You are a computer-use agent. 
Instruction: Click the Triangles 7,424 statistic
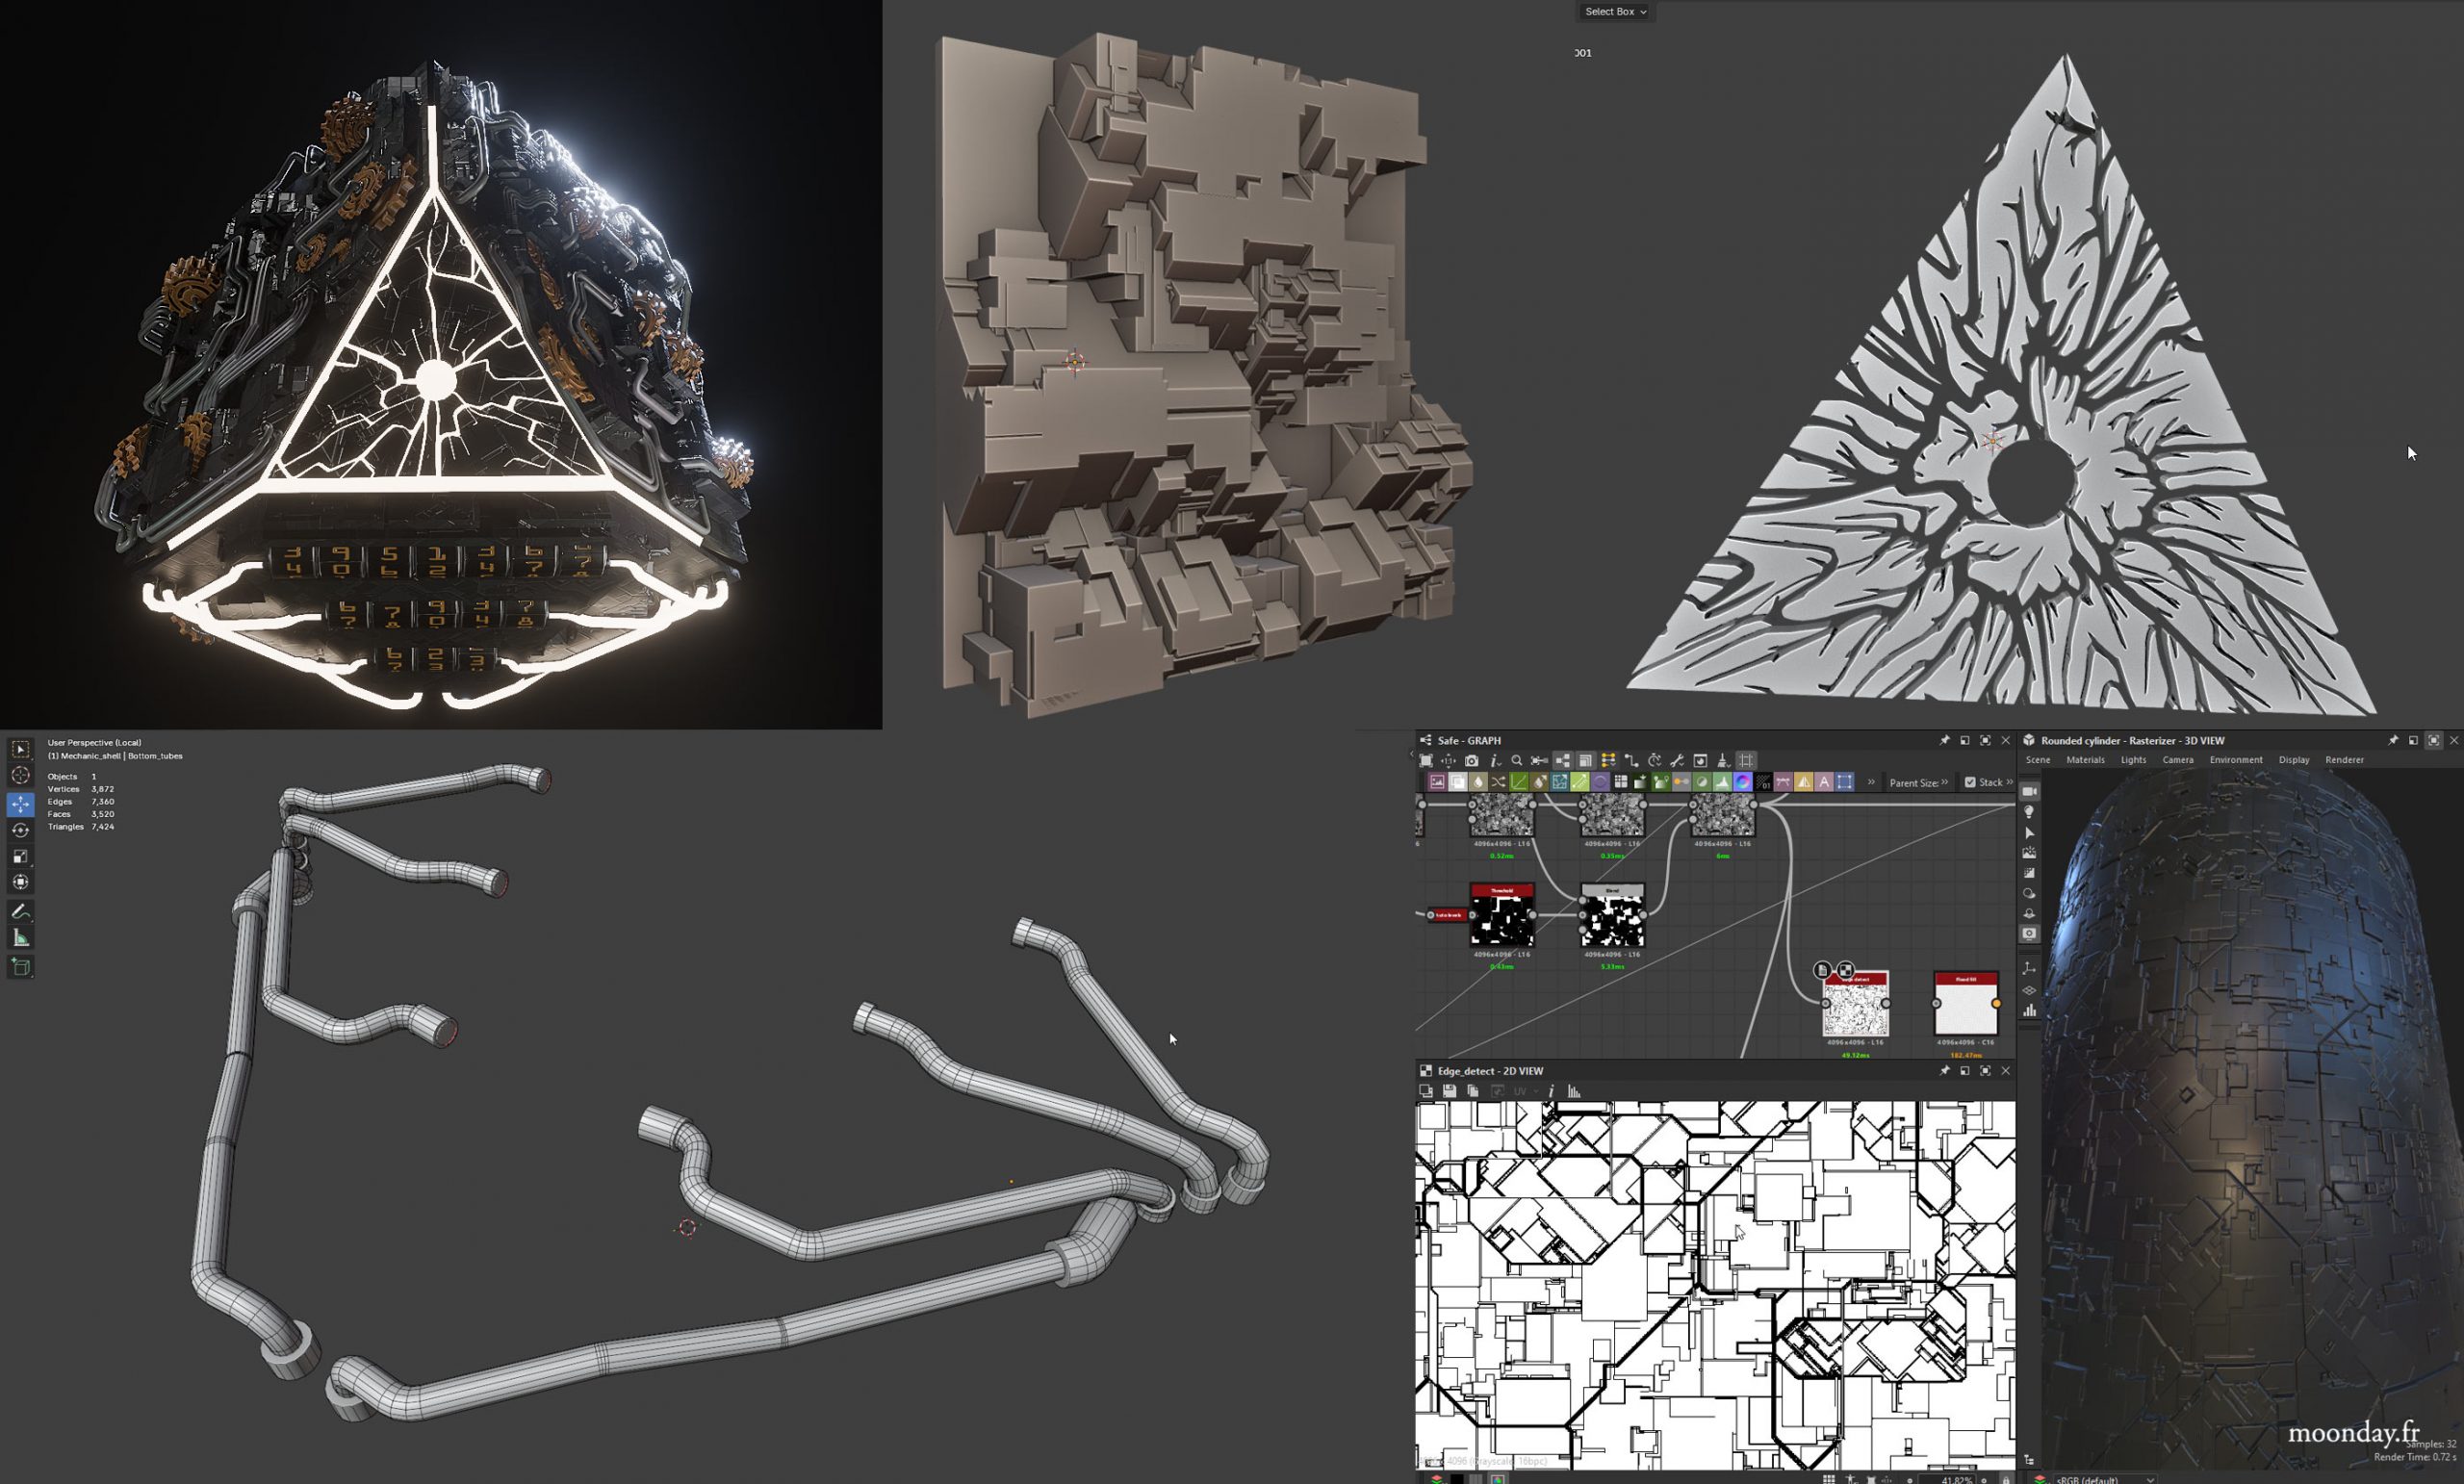pos(81,827)
